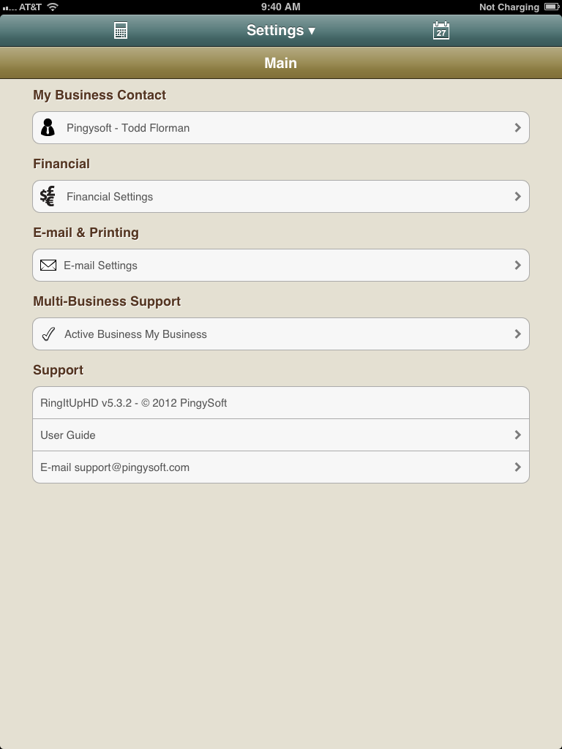Tap Active Business My Business row
The width and height of the screenshot is (562, 749).
coord(281,334)
